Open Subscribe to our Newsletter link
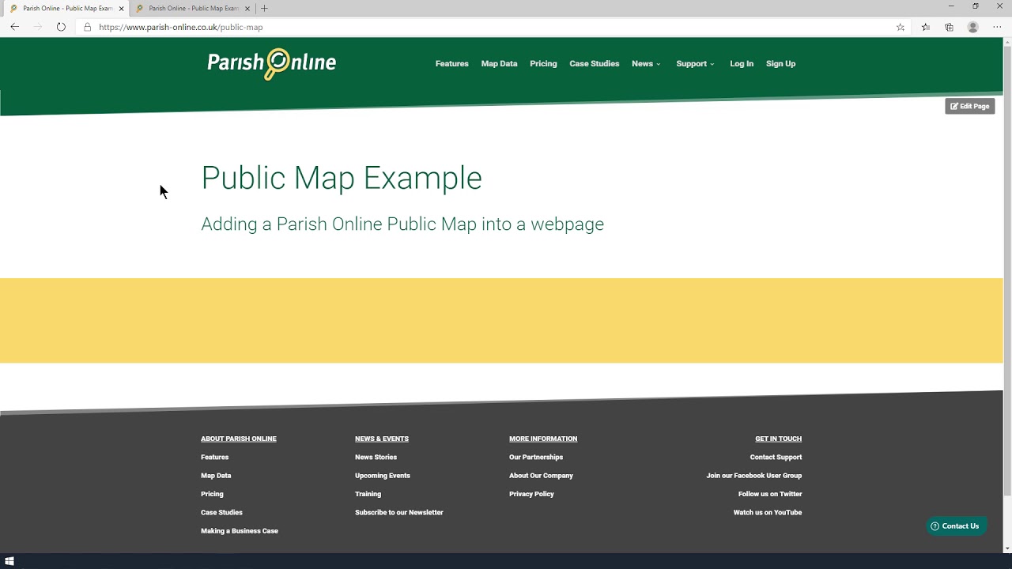Image resolution: width=1012 pixels, height=569 pixels. pos(399,513)
